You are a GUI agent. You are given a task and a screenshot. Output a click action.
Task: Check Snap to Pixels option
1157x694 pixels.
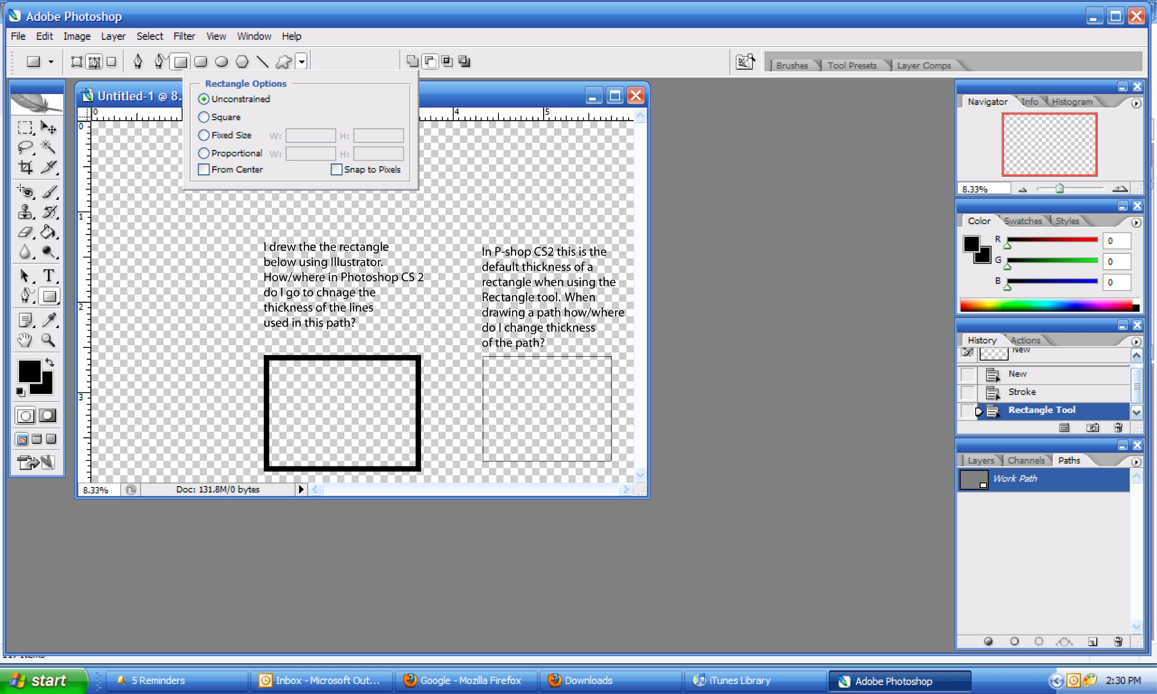336,169
